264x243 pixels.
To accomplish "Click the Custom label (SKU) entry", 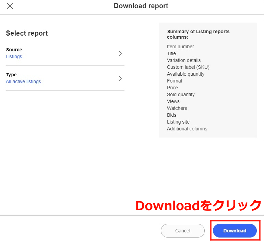I will [188, 67].
